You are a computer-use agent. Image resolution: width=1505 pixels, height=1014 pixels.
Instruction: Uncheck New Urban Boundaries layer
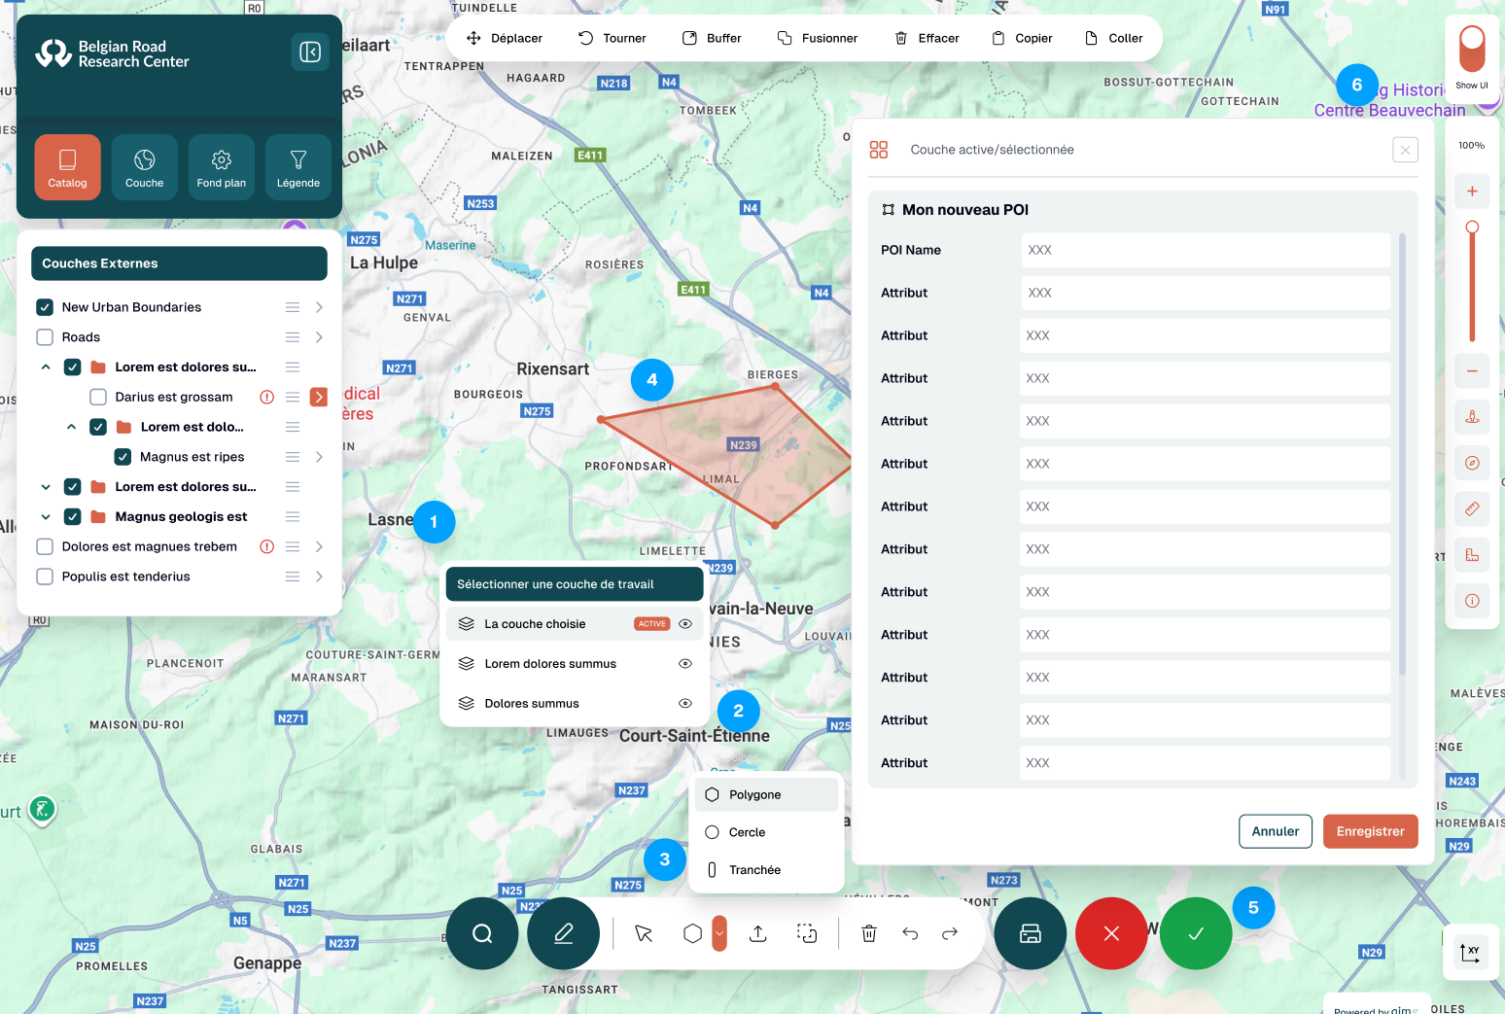[x=45, y=307]
